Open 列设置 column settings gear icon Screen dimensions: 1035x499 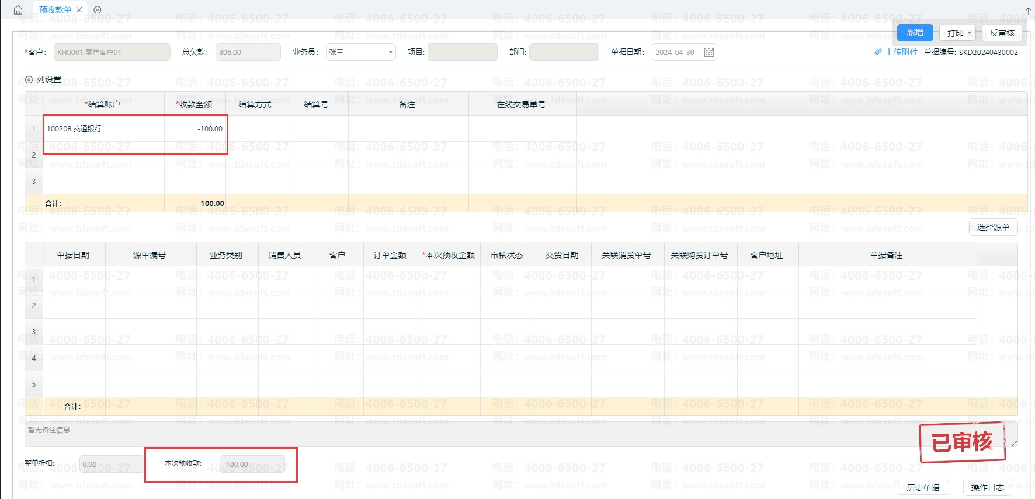29,80
